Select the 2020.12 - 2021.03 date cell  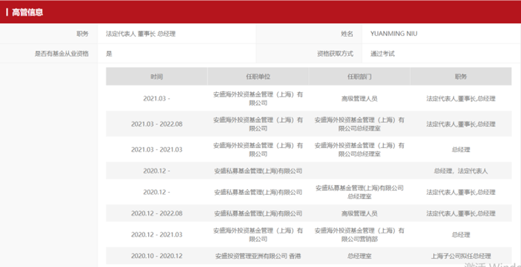point(156,235)
